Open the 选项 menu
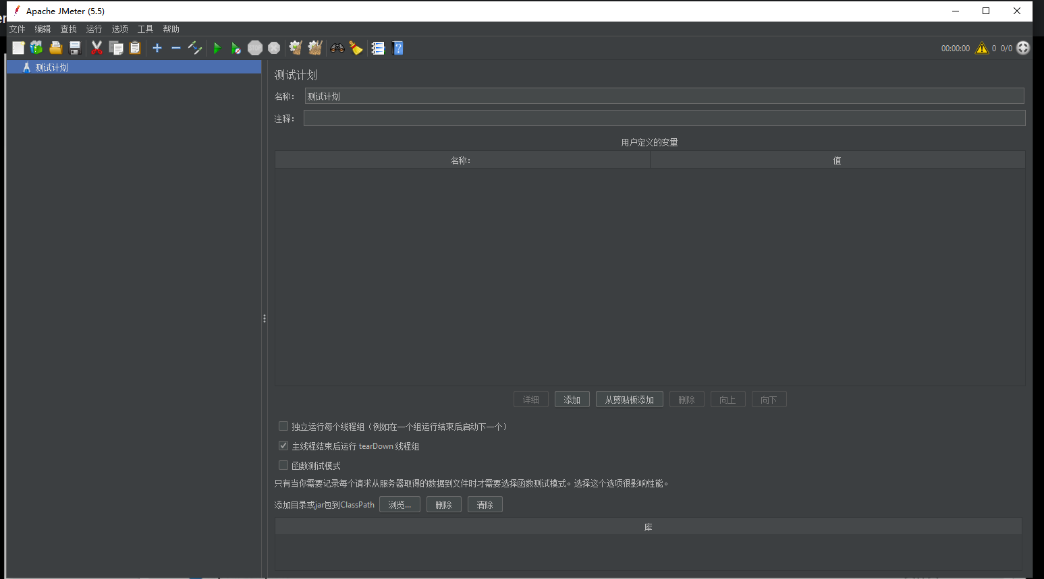 119,29
